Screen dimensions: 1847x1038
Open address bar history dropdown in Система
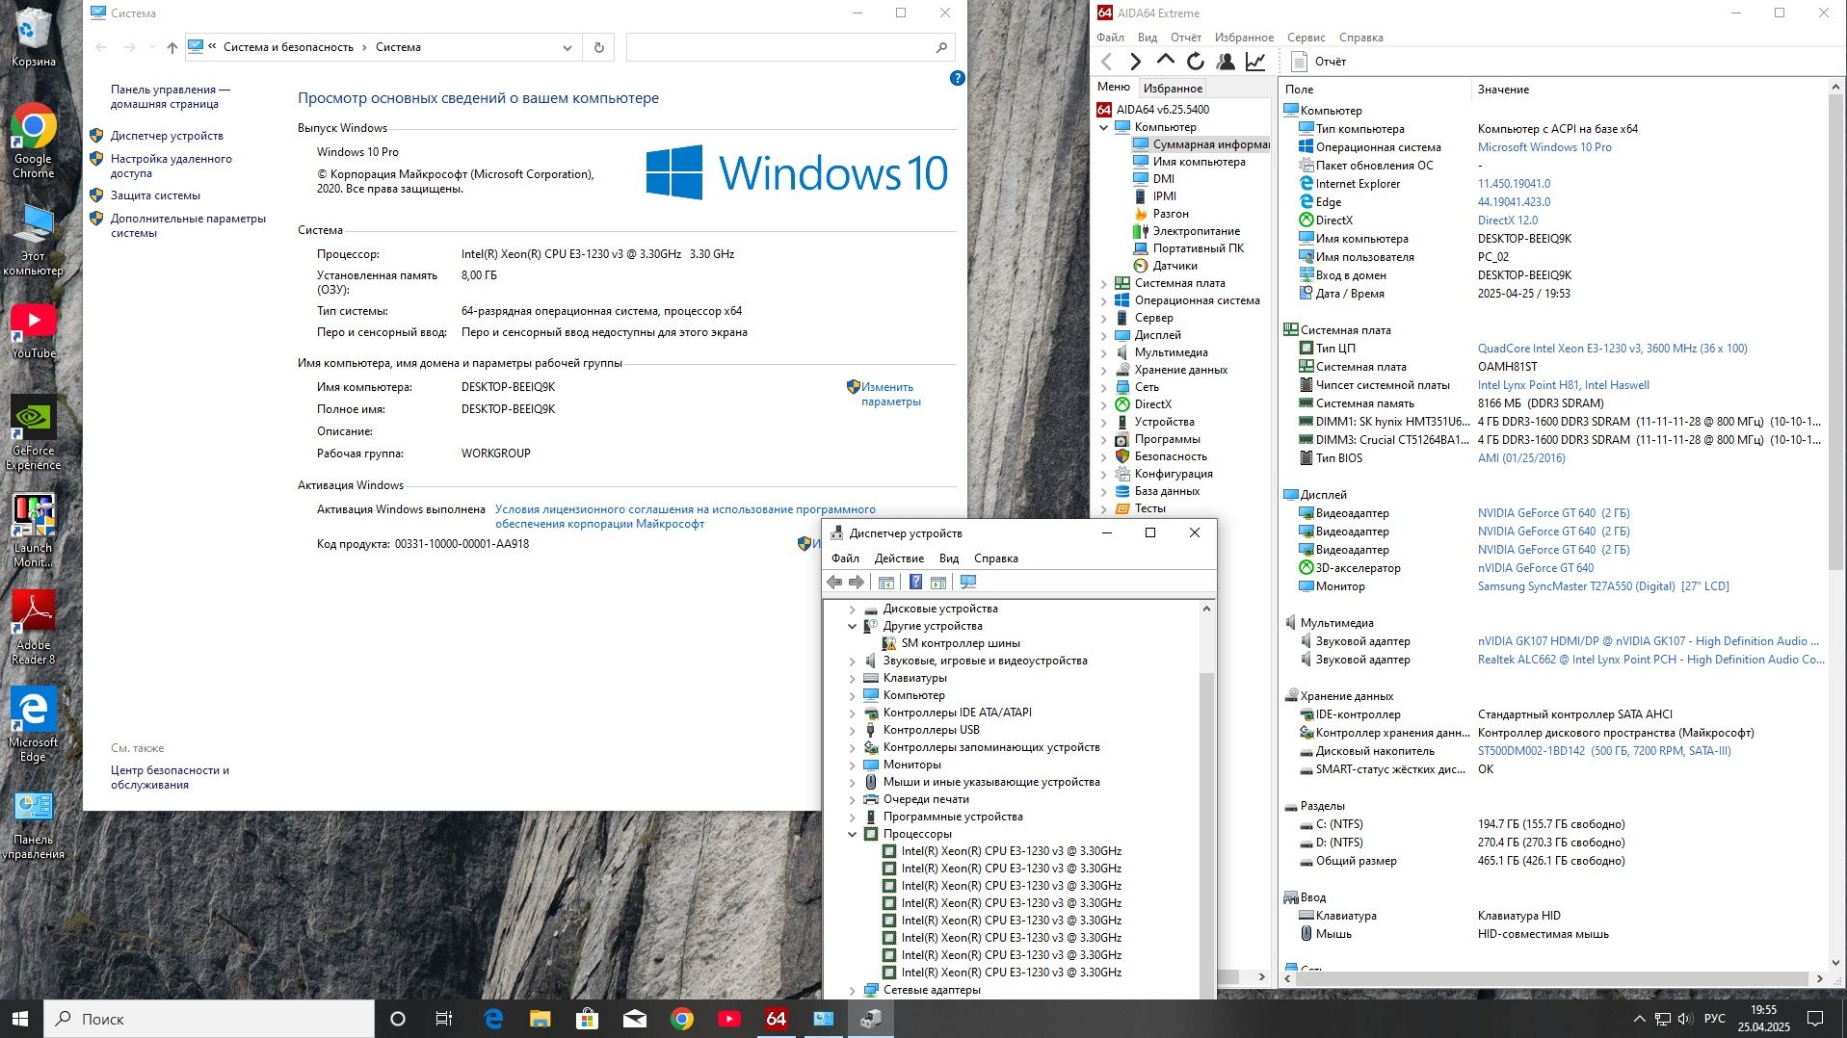(567, 47)
